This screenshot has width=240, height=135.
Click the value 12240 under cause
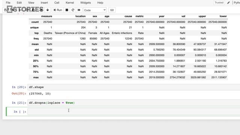(128, 39)
